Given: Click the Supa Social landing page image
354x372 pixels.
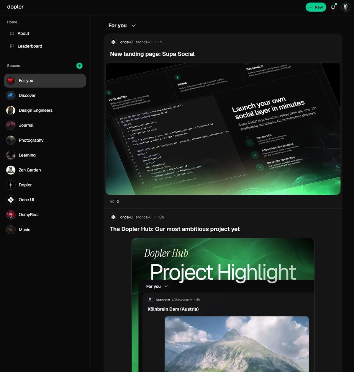Looking at the screenshot, I should tap(223, 129).
